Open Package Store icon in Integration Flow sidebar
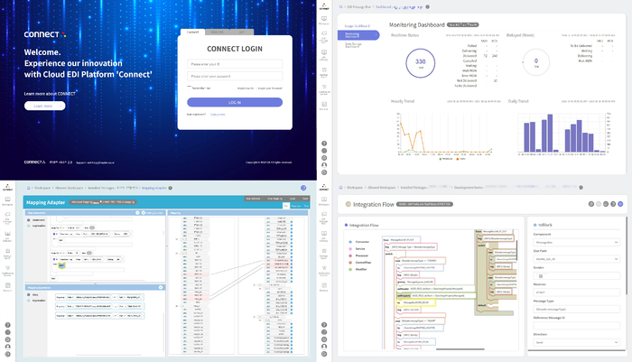 (324, 253)
